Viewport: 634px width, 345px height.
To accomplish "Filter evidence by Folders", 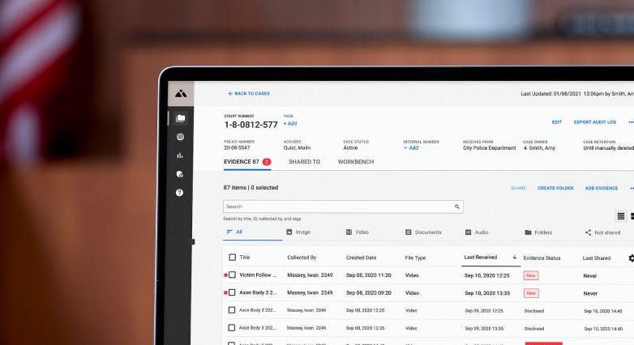I will (538, 232).
